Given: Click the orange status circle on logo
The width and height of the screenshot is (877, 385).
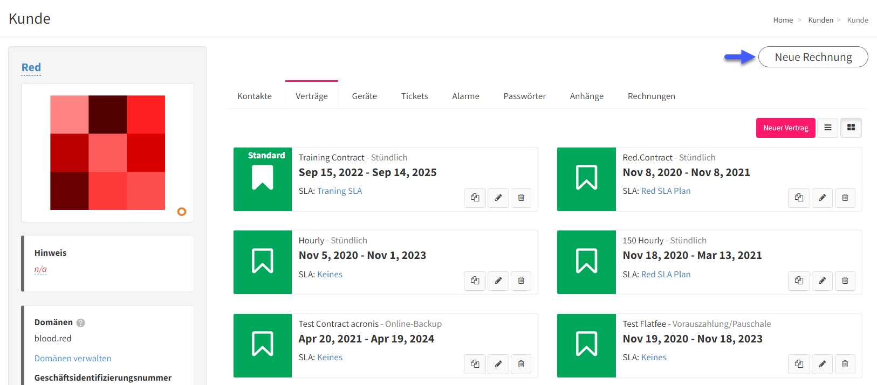Looking at the screenshot, I should (x=182, y=212).
